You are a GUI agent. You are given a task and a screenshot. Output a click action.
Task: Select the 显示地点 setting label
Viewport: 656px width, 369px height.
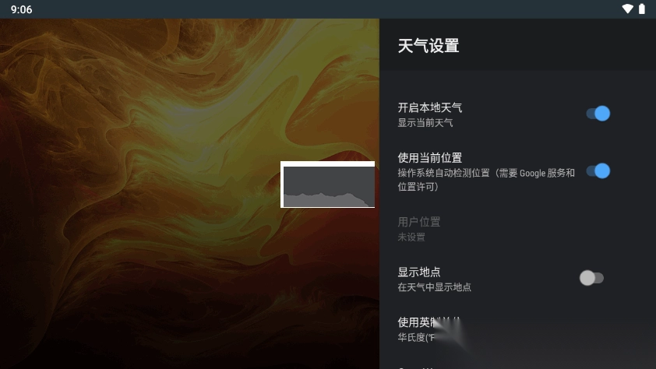coord(419,272)
